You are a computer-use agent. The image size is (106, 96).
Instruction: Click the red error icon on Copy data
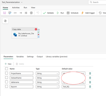pos(36,29)
